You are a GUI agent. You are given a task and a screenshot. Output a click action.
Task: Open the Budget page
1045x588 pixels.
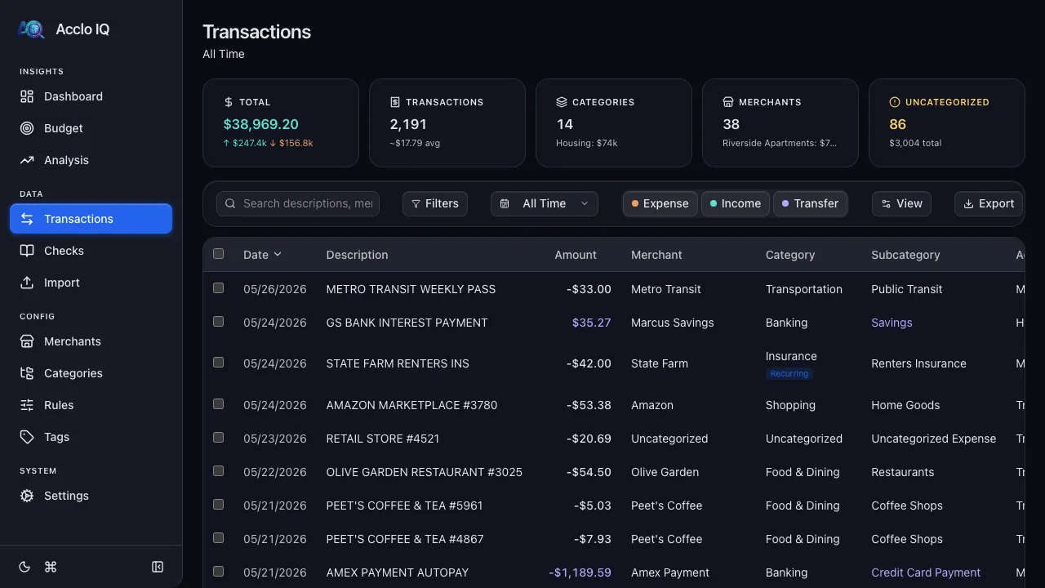coord(91,128)
